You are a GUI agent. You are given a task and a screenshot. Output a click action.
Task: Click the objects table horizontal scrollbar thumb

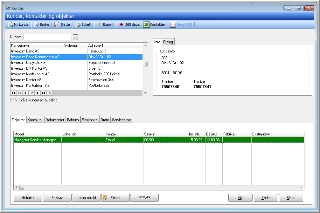pos(22,188)
